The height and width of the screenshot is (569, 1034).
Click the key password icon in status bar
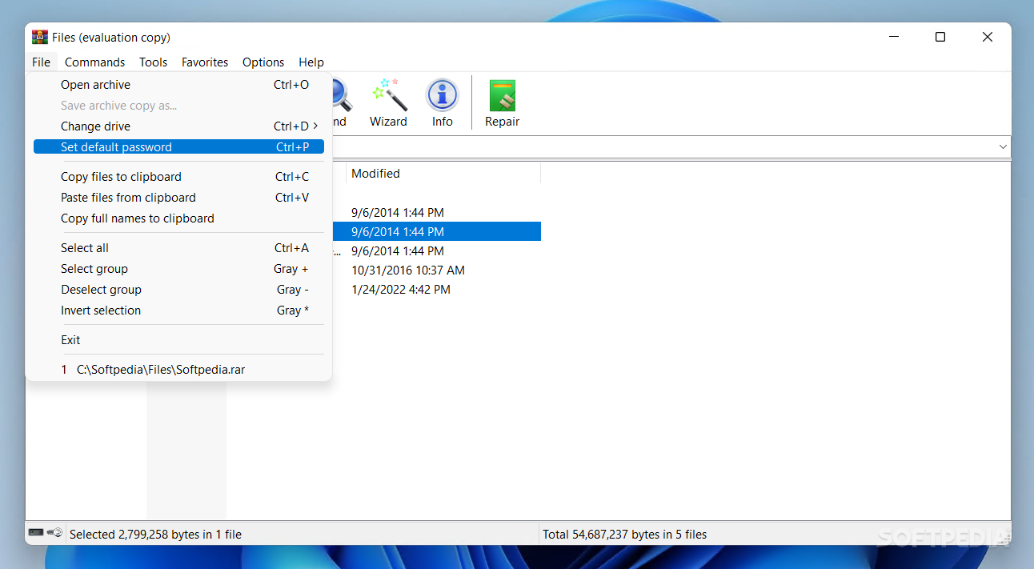point(54,533)
